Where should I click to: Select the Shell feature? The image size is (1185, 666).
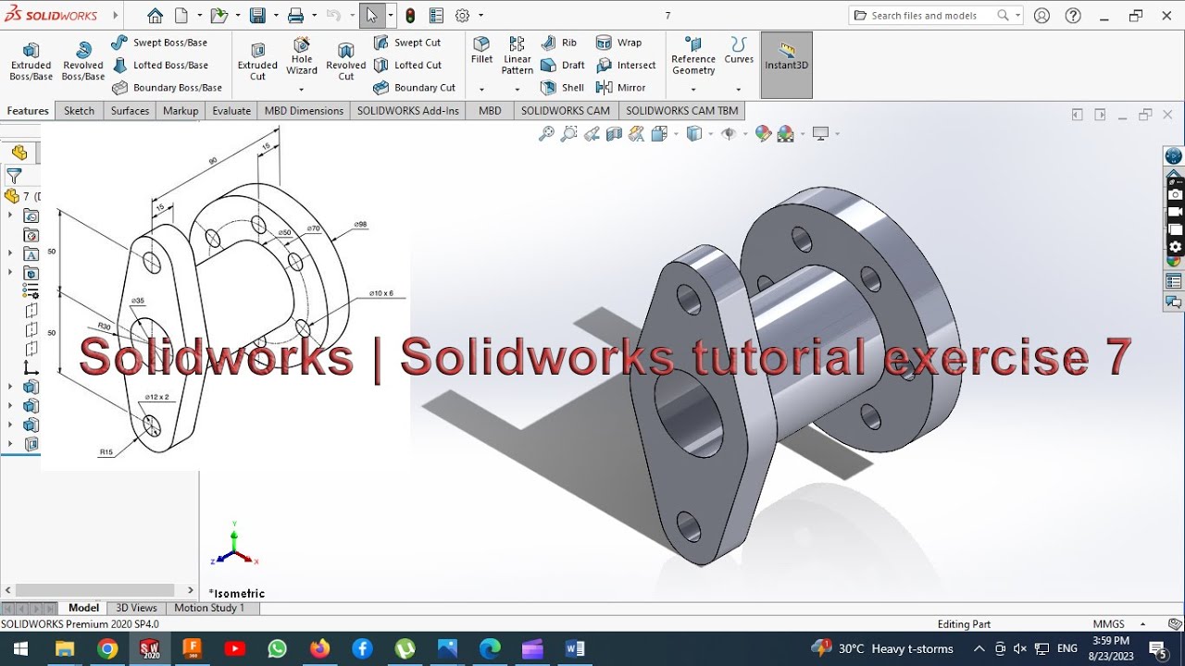pyautogui.click(x=562, y=88)
